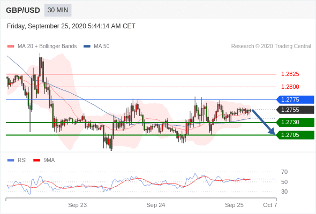Image resolution: width=316 pixels, height=214 pixels.
Task: Click the RSI 50 level label
Action: tap(284, 182)
